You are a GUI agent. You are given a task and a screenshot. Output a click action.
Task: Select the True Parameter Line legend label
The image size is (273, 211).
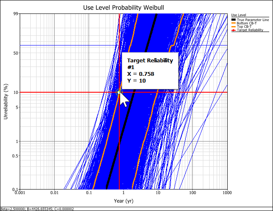[x=253, y=20]
